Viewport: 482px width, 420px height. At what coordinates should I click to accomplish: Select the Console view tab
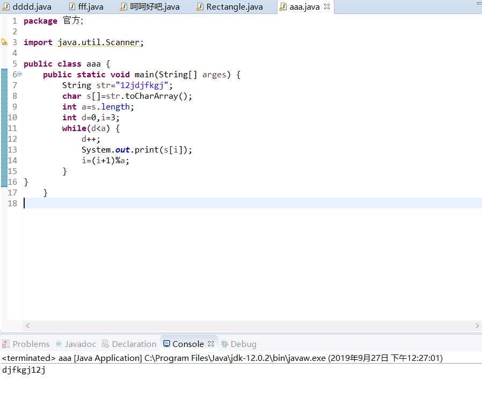pos(188,344)
